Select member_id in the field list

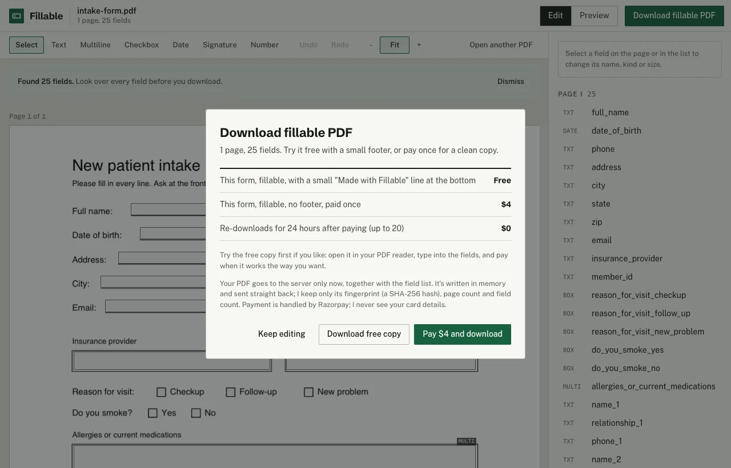coord(640,277)
